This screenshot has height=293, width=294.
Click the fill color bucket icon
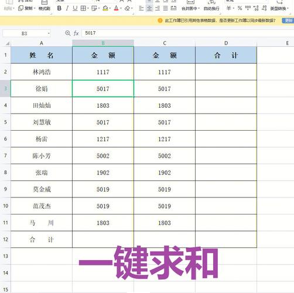tap(105, 8)
